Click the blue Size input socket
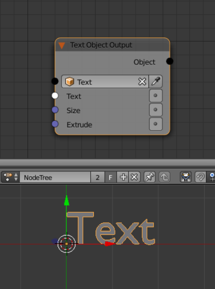215x289 pixels. 55,110
